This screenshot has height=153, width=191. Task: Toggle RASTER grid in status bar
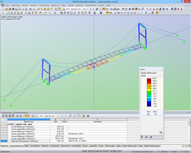tap(92, 151)
